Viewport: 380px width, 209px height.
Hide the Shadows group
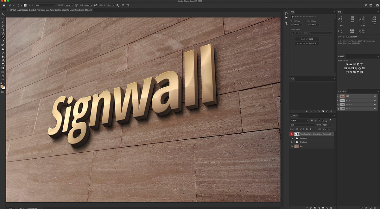[292, 142]
